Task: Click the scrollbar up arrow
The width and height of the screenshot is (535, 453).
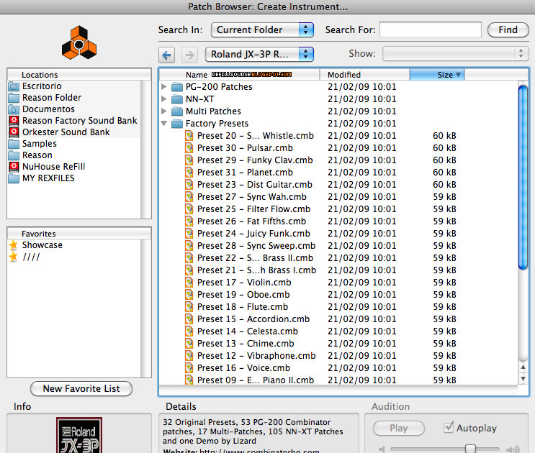Action: pyautogui.click(x=523, y=367)
